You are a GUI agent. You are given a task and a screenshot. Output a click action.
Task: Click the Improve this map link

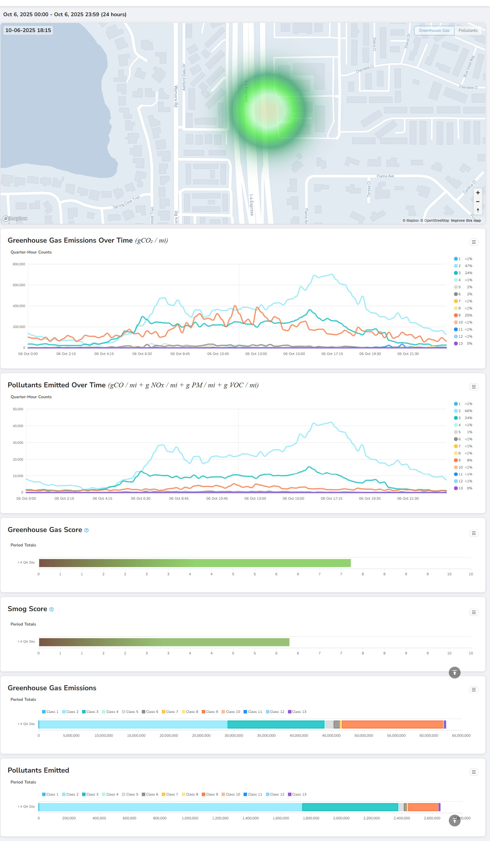(x=466, y=221)
